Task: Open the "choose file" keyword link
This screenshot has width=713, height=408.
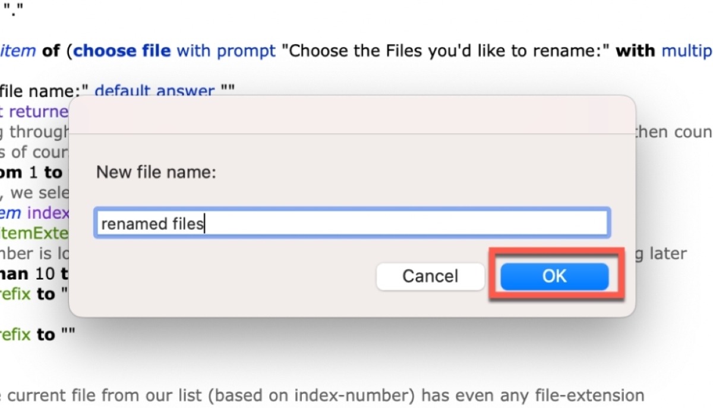Action: (122, 51)
